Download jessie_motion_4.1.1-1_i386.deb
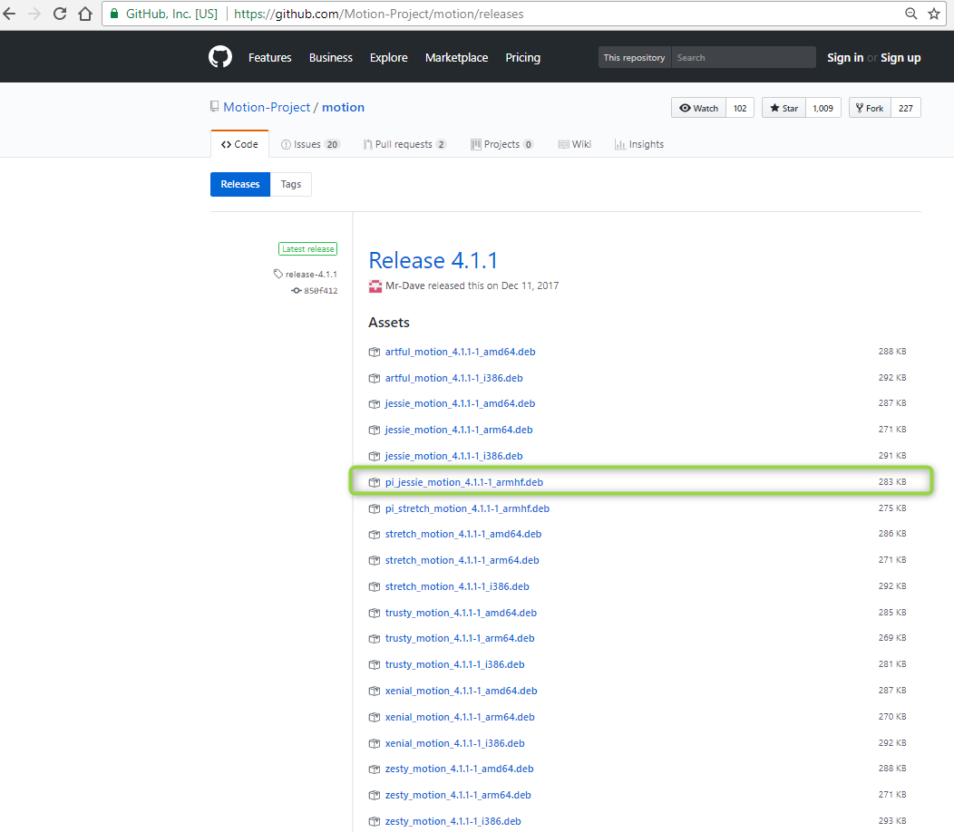The width and height of the screenshot is (954, 832). point(454,456)
